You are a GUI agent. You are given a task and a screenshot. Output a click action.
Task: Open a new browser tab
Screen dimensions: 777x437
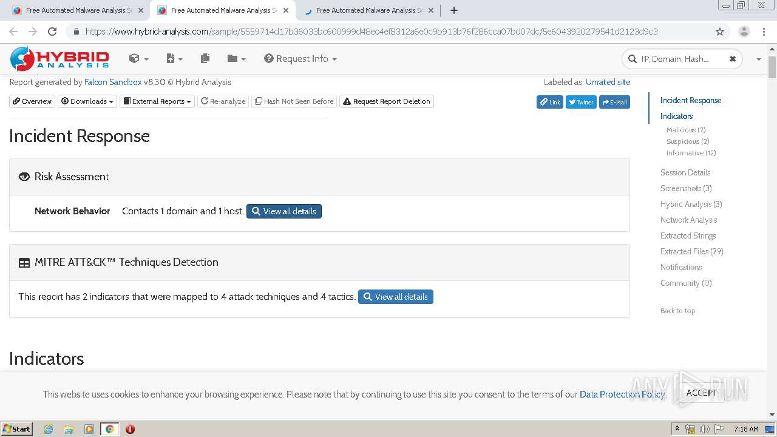453,10
